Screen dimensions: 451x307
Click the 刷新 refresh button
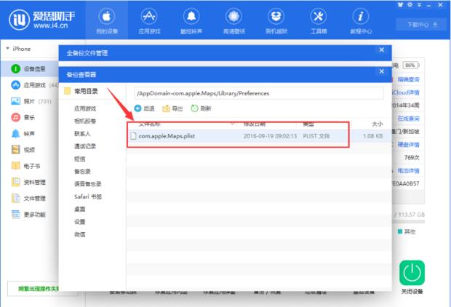click(201, 108)
